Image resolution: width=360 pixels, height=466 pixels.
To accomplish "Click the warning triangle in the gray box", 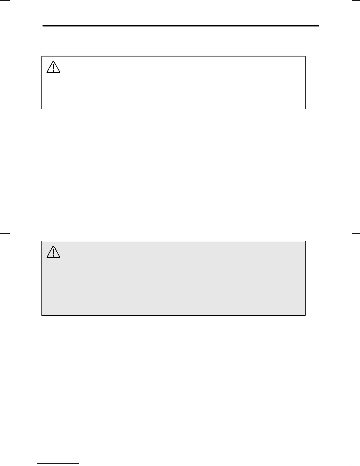I will tap(53, 252).
